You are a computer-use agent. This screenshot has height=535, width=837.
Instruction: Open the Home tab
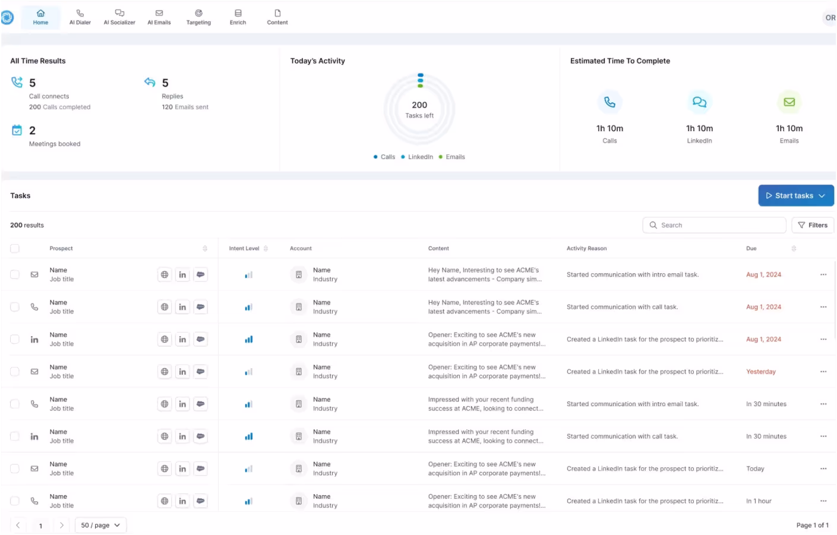point(40,18)
